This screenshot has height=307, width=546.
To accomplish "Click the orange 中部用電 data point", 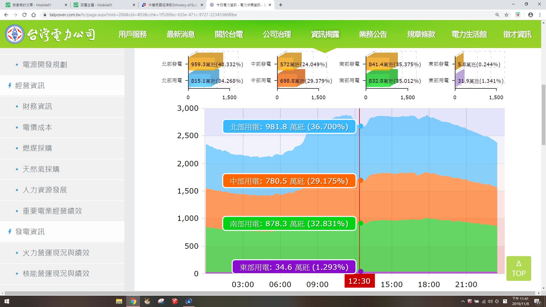I will coord(361,180).
